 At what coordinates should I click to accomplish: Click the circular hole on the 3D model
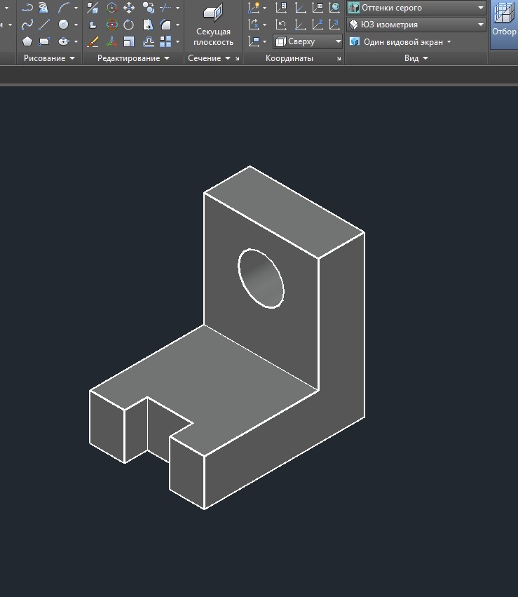click(x=261, y=279)
